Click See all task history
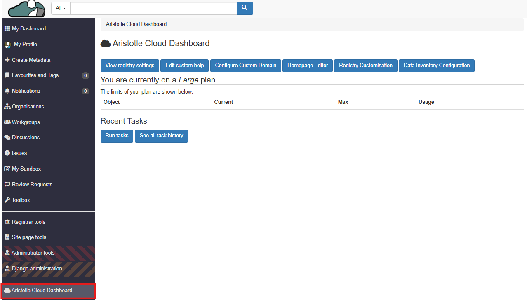Viewport: 527px width, 300px height. point(161,136)
